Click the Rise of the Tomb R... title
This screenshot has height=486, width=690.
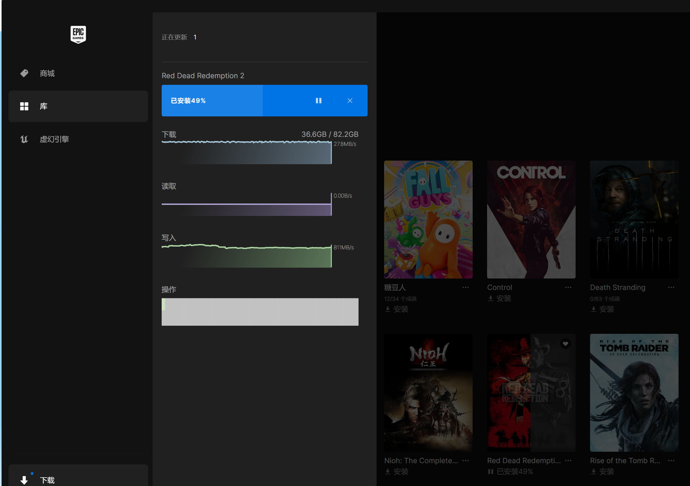pyautogui.click(x=625, y=461)
